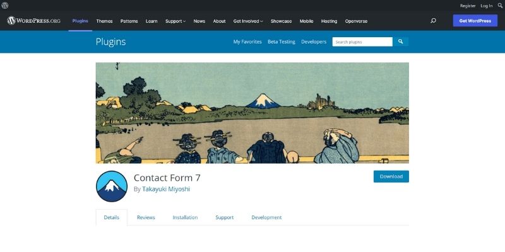Open the WordPress.org home logo
The width and height of the screenshot is (505, 252).
(x=34, y=21)
